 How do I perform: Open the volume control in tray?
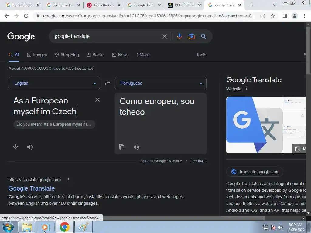click(280, 227)
